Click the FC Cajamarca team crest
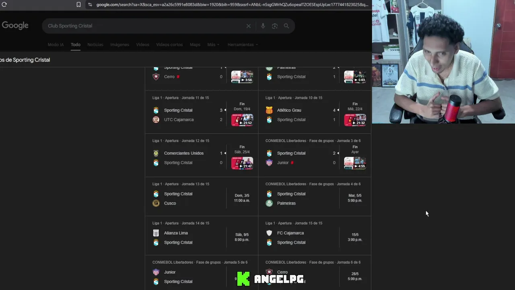Viewport: 515px width, 290px height. click(269, 233)
